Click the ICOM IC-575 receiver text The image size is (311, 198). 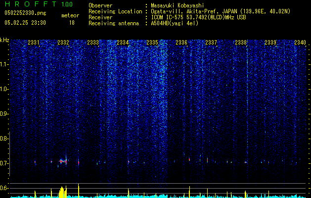198,17
